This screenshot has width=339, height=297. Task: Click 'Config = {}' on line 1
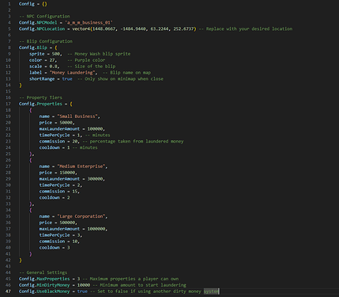click(x=33, y=4)
